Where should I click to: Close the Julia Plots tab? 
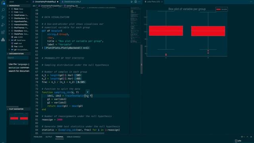(x=162, y=2)
